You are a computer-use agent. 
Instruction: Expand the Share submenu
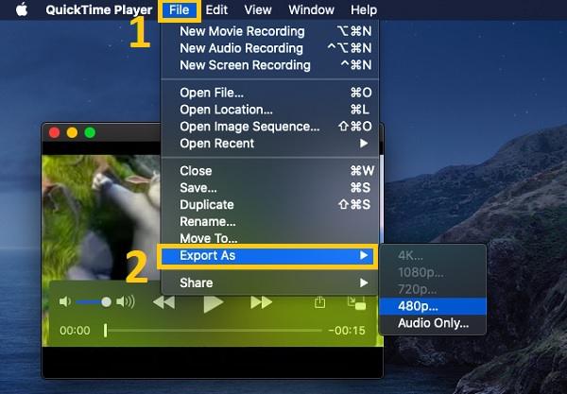click(x=269, y=283)
